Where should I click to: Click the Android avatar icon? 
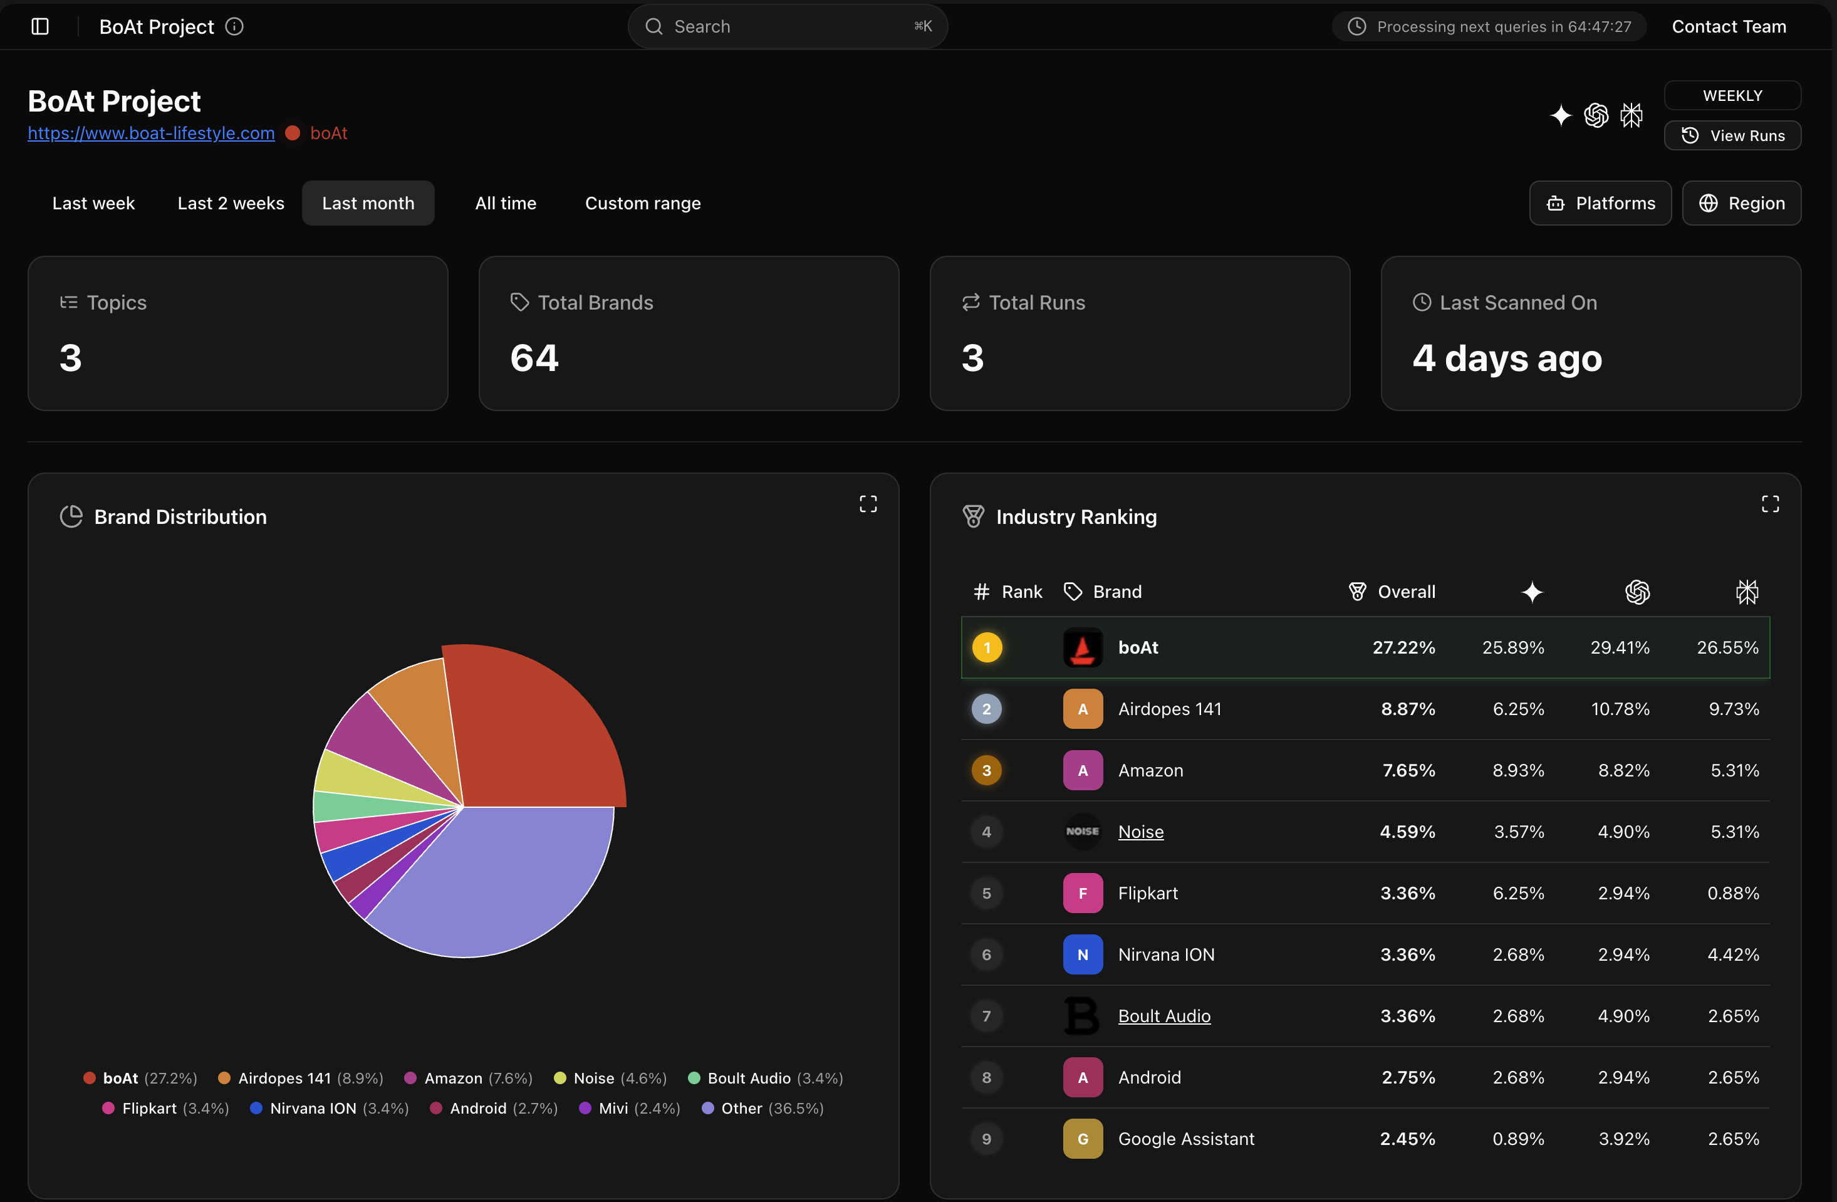pos(1083,1078)
